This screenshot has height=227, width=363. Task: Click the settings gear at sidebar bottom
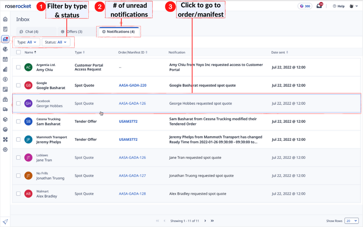coord(5,149)
